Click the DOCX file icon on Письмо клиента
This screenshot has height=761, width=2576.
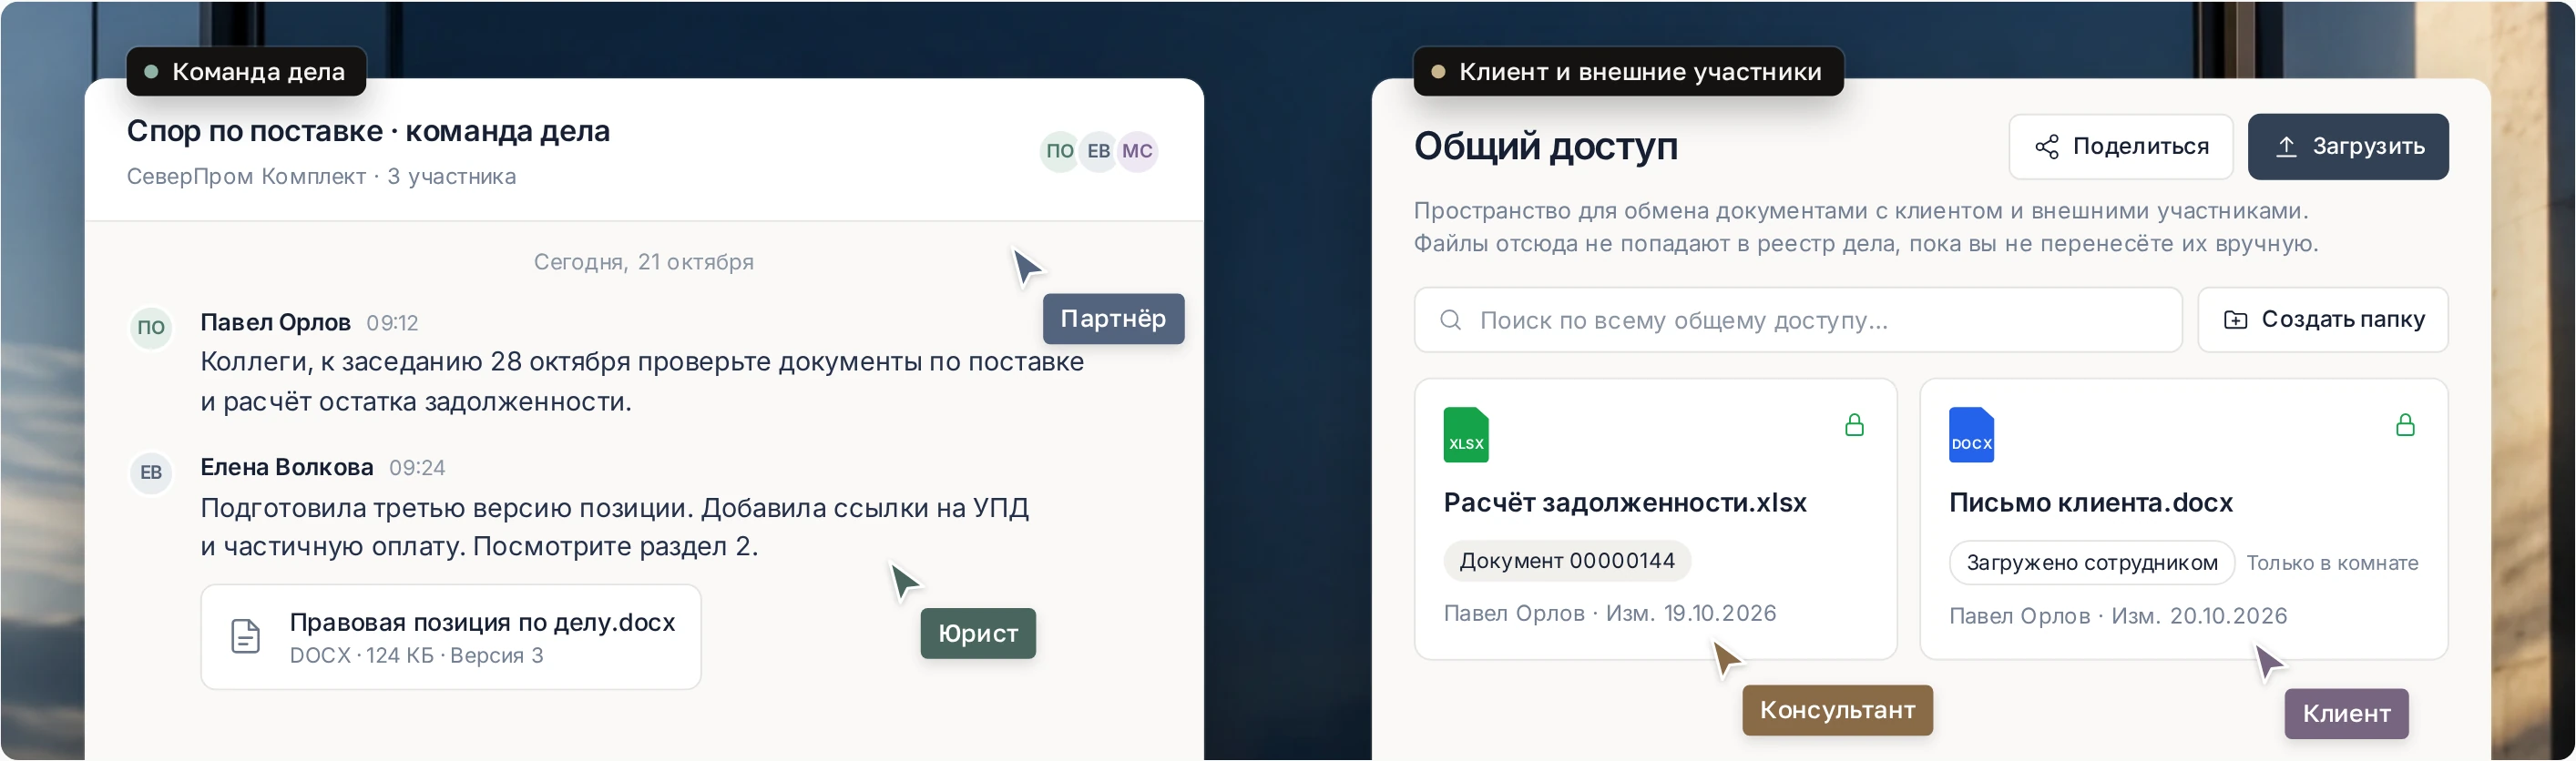click(x=1971, y=434)
